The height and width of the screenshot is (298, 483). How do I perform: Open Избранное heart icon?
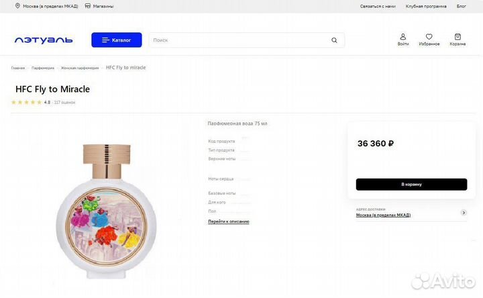429,40
